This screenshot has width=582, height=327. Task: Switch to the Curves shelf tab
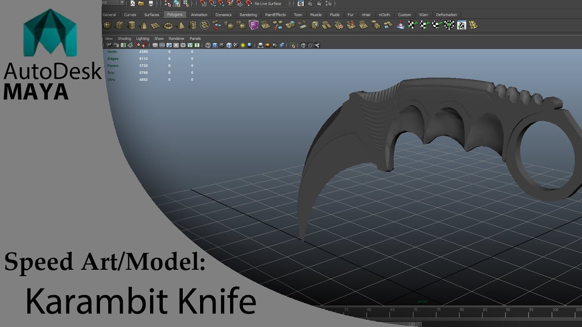pos(130,15)
